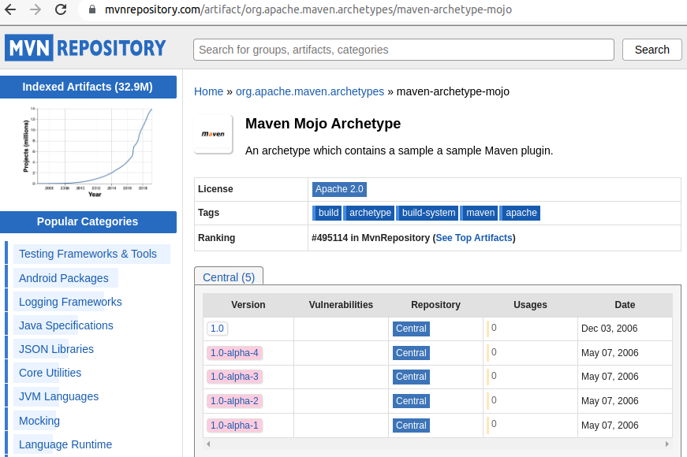Image resolution: width=687 pixels, height=457 pixels.
Task: Open org.apache.maven.archetypes group page
Action: point(310,91)
